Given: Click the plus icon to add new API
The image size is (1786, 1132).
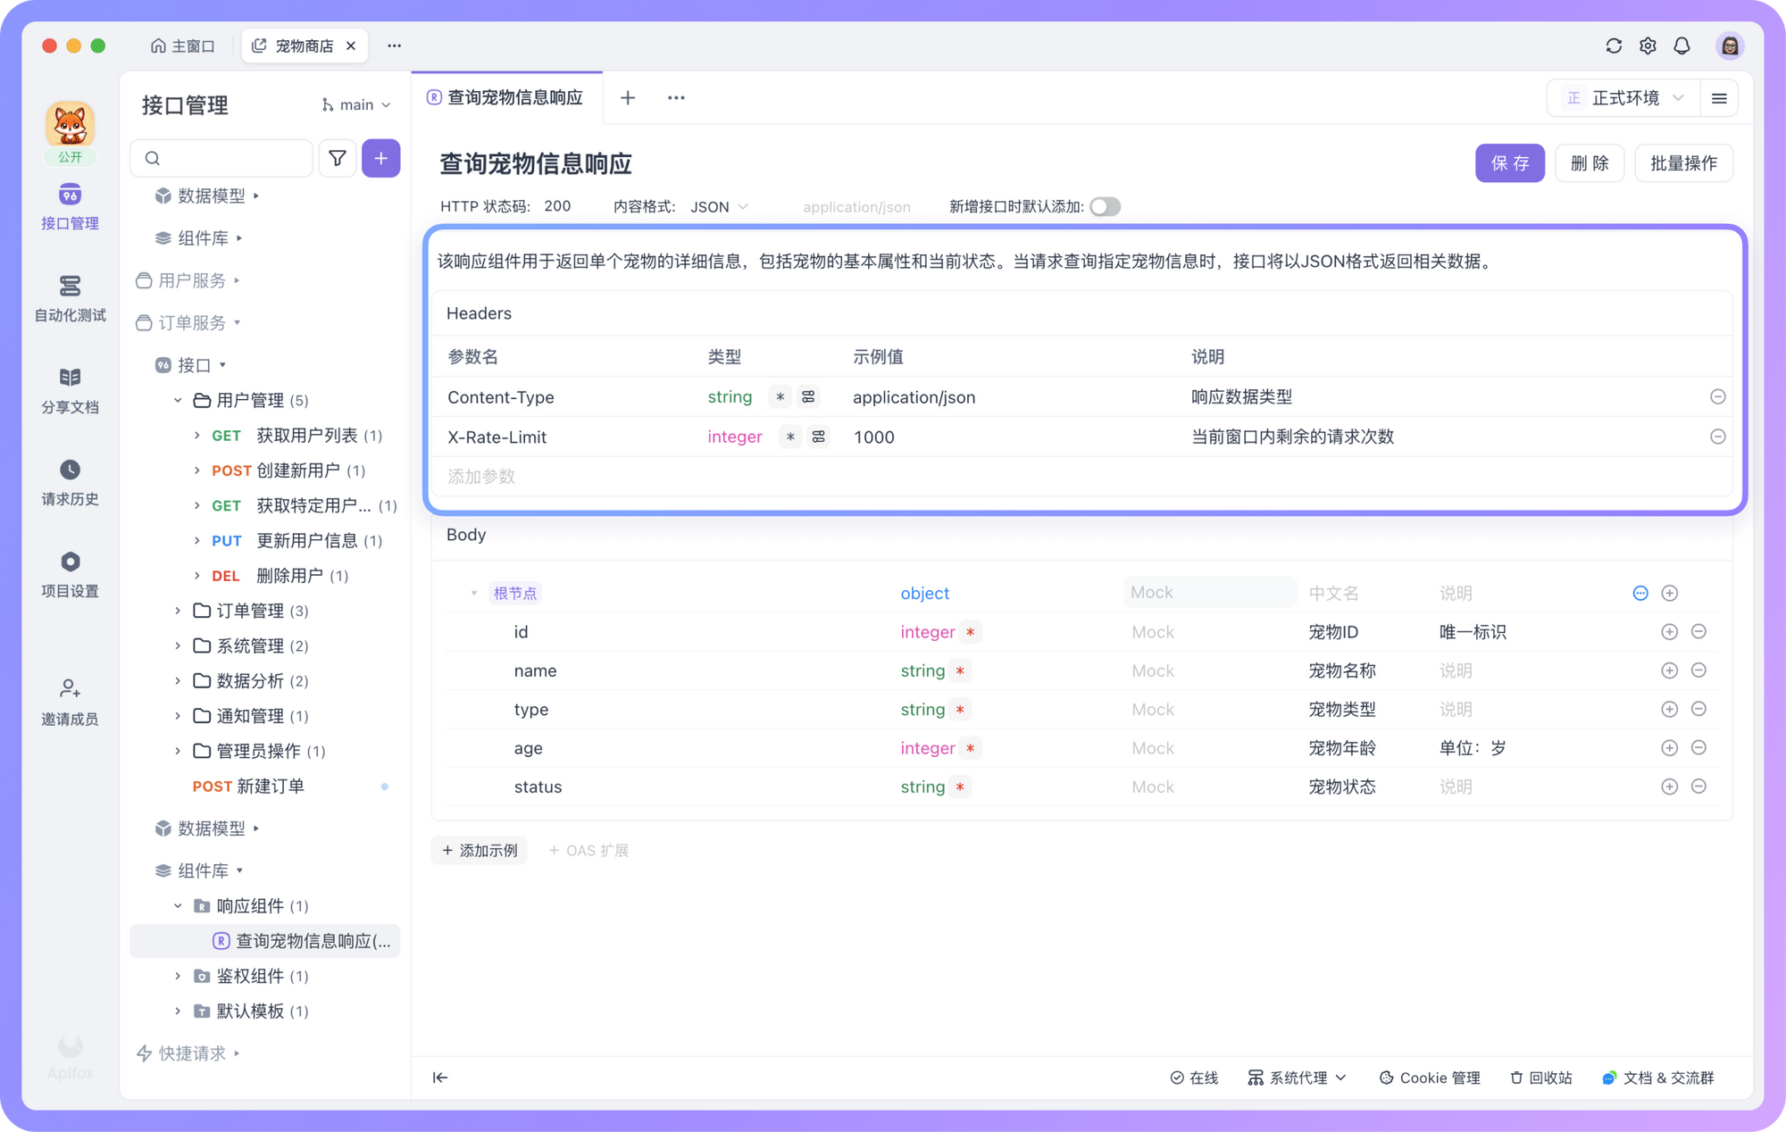Looking at the screenshot, I should pos(381,158).
